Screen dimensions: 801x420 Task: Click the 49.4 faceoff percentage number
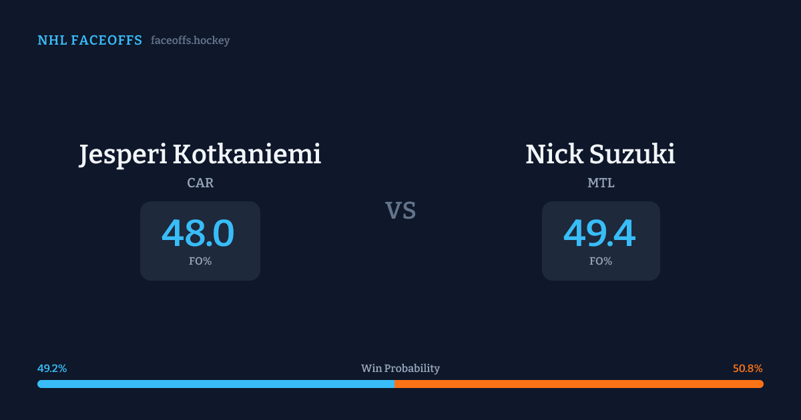tap(599, 233)
